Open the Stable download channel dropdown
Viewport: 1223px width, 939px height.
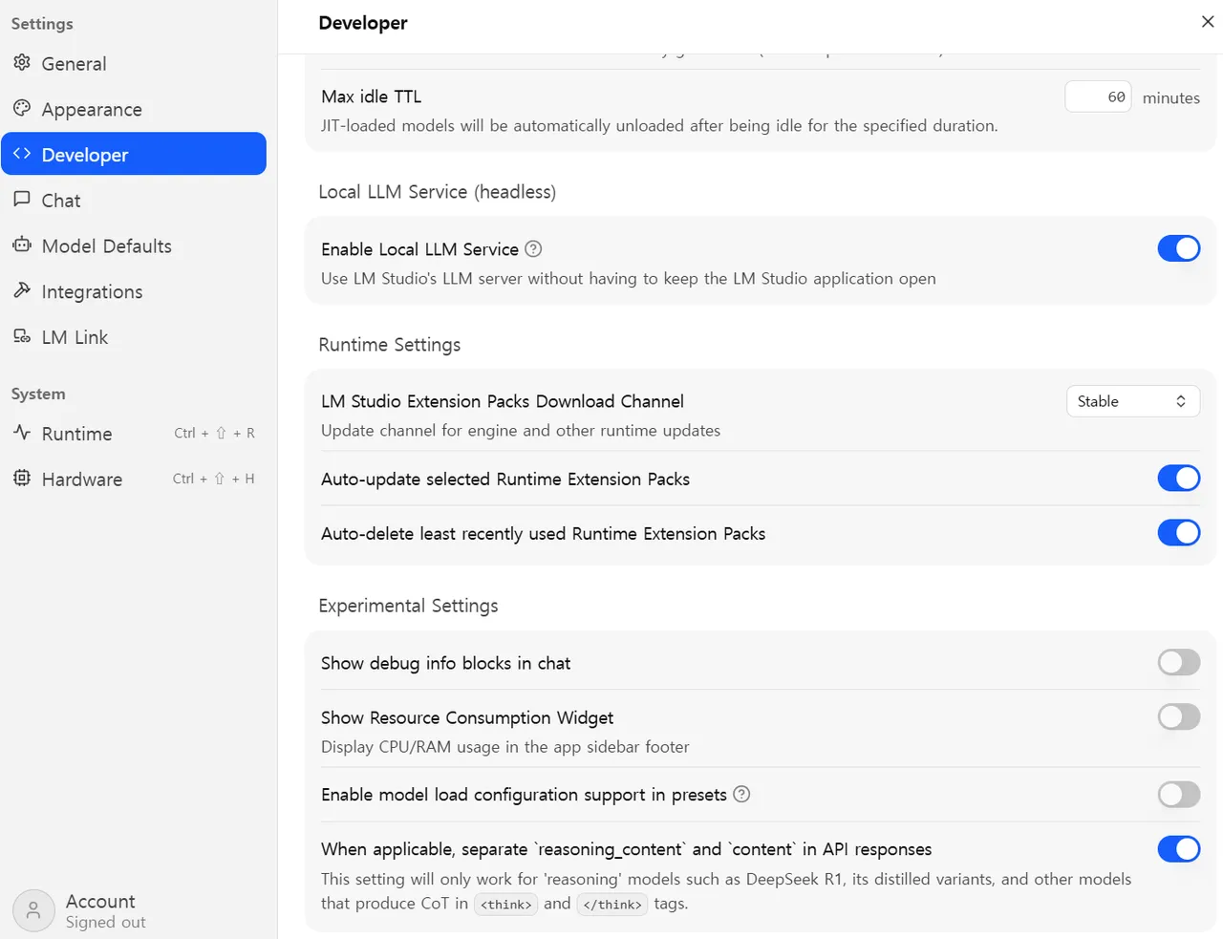click(1132, 401)
